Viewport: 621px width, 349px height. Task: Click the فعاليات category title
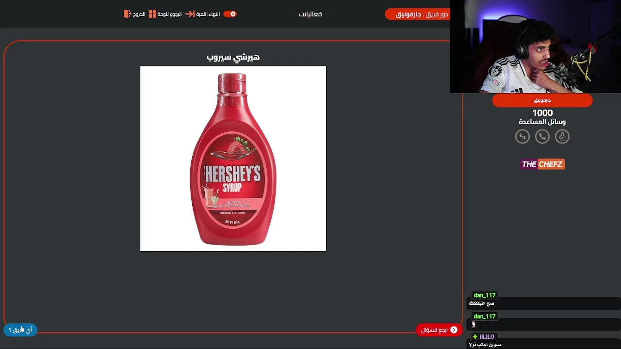pyautogui.click(x=310, y=14)
